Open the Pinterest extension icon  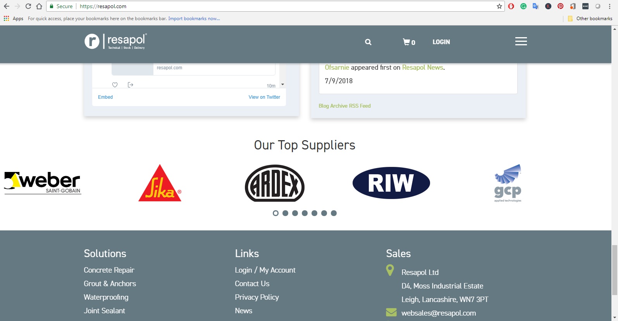560,6
